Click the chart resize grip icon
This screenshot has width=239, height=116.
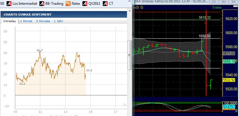(124, 105)
